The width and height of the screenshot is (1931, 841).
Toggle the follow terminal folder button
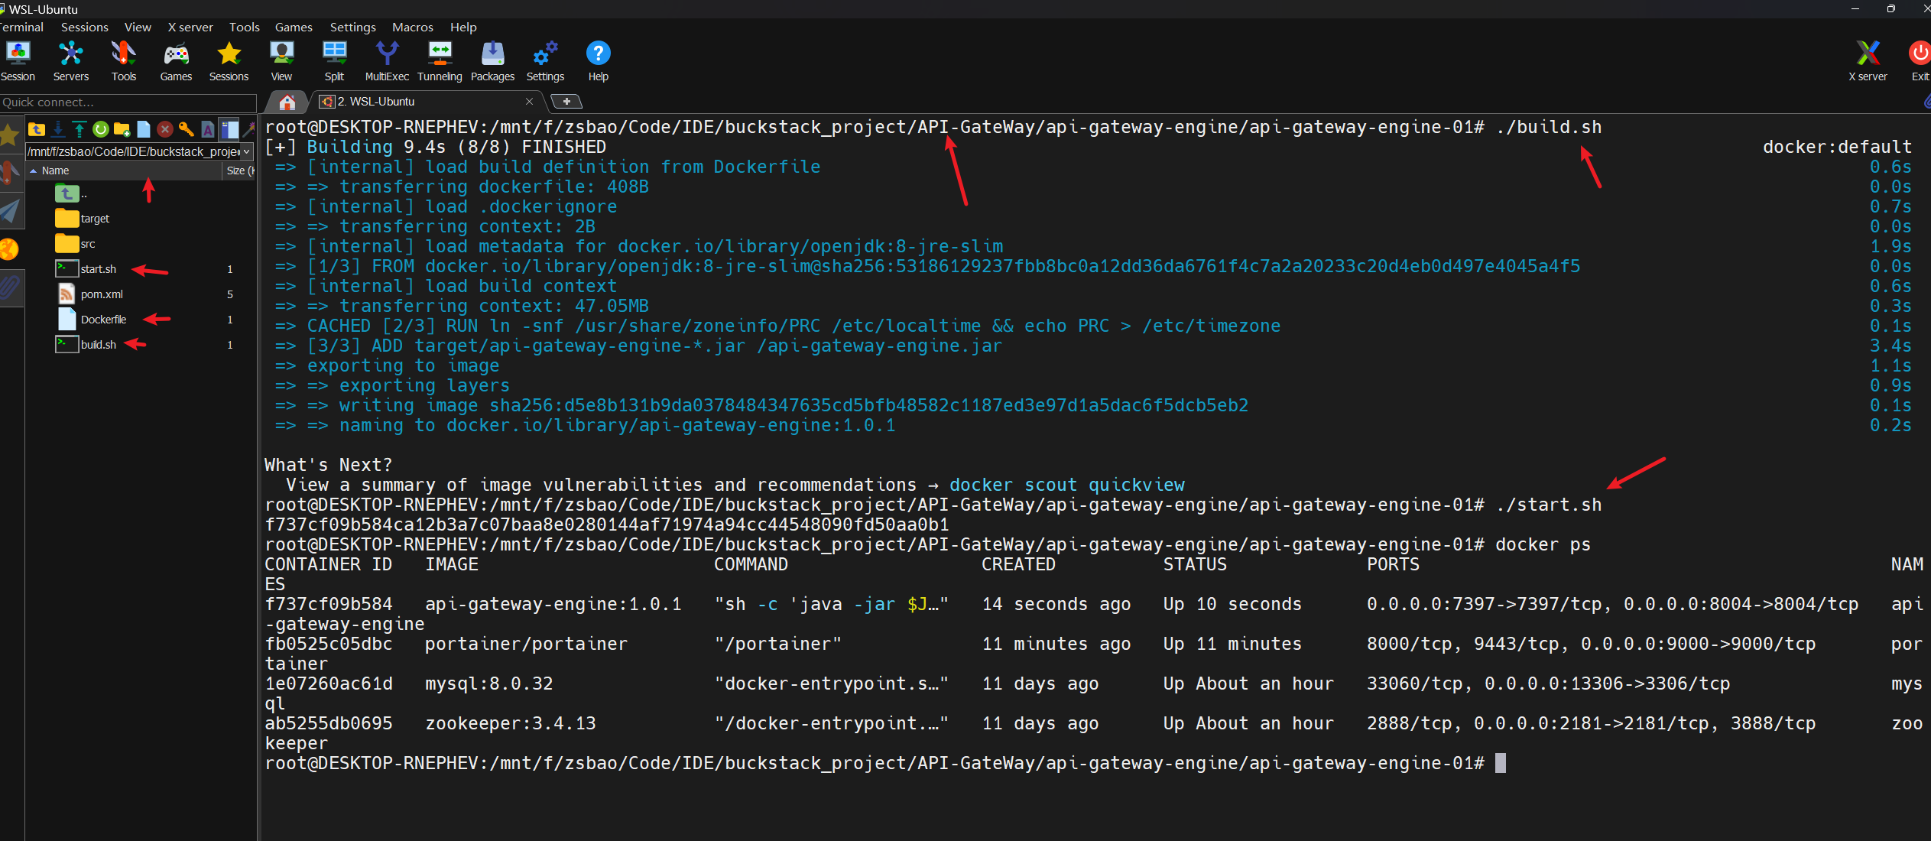click(x=229, y=129)
